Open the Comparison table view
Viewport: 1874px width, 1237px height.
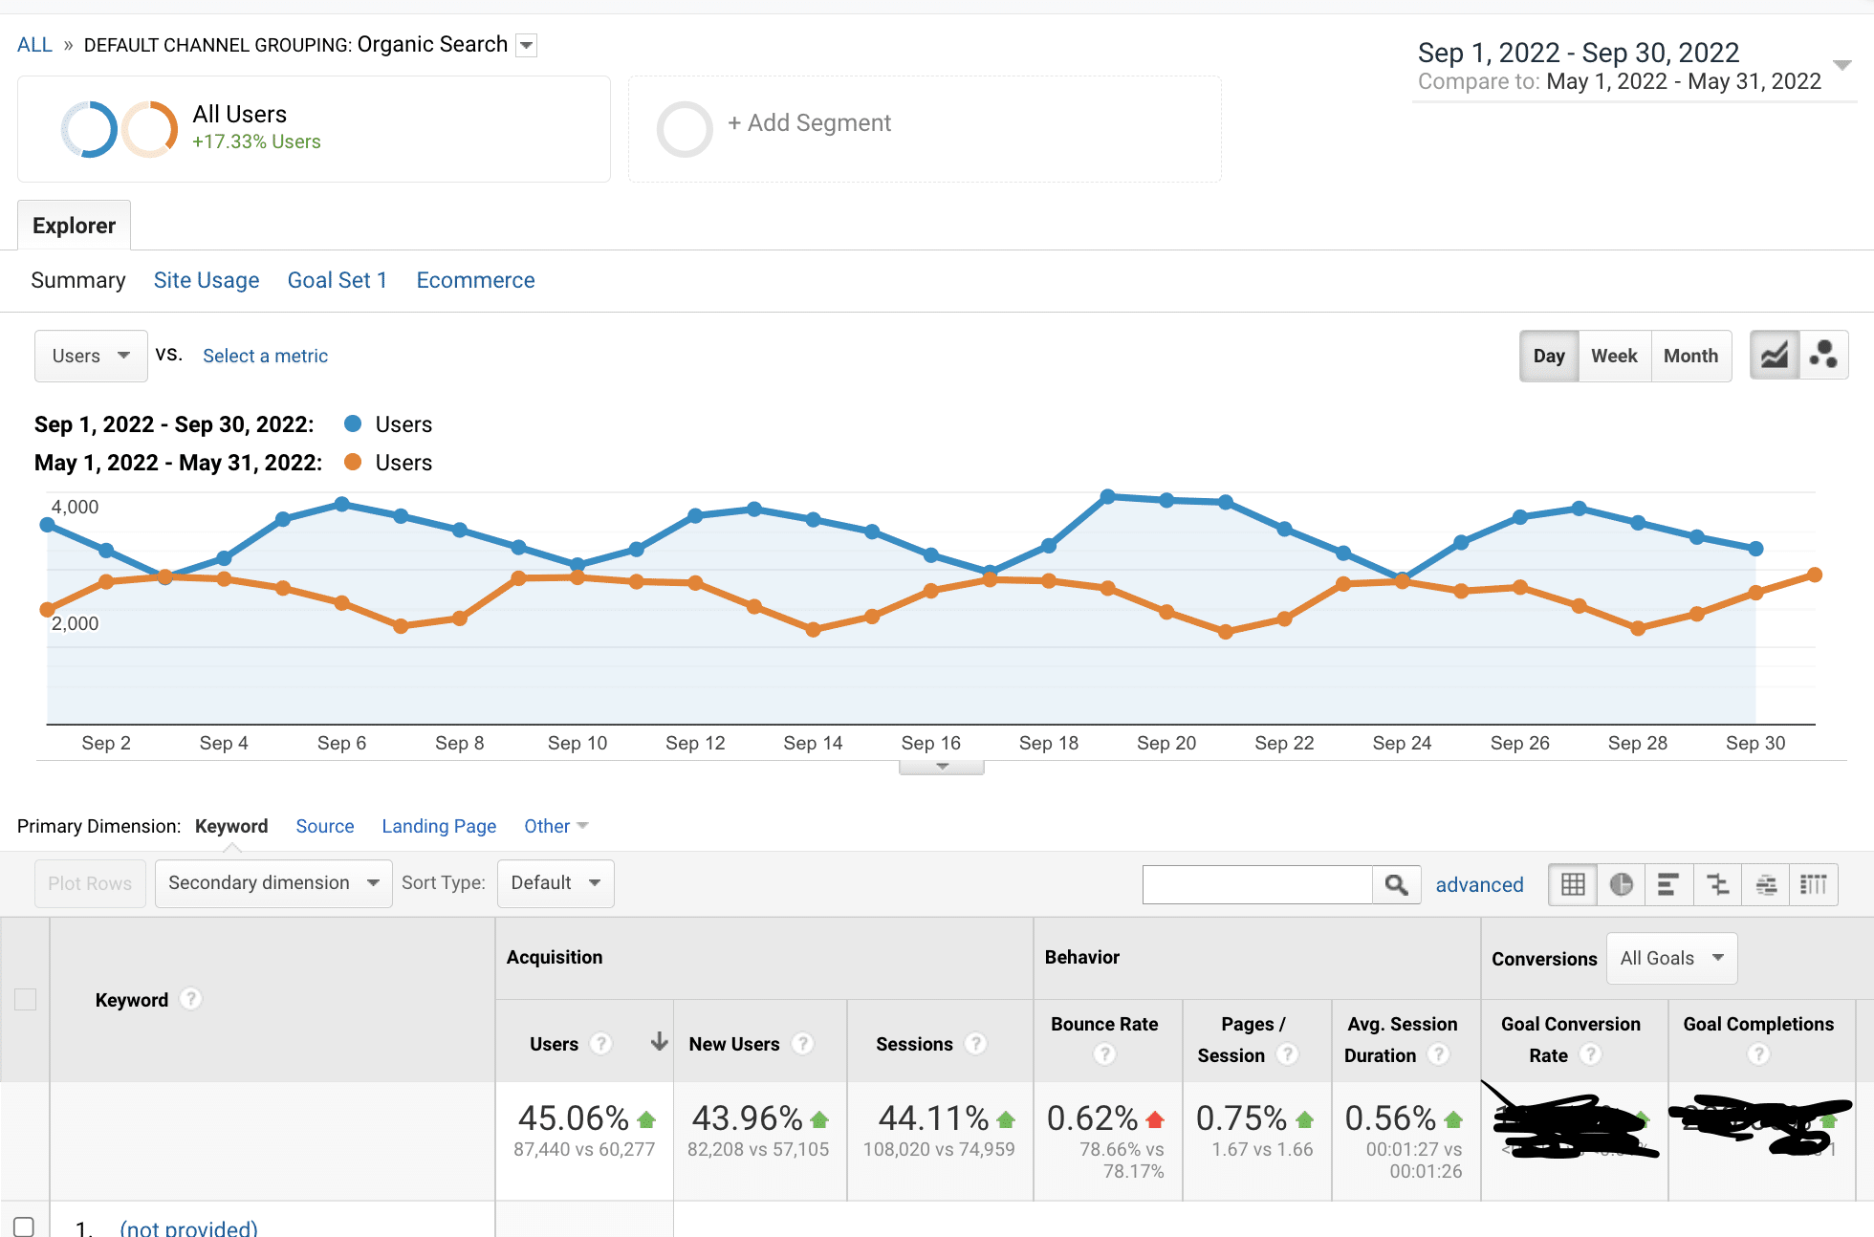point(1718,884)
